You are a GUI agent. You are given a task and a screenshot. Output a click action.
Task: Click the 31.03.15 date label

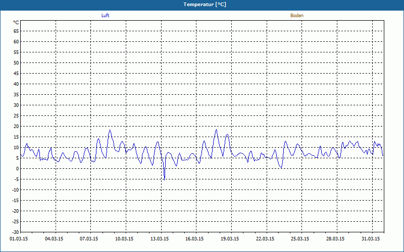[x=371, y=239]
